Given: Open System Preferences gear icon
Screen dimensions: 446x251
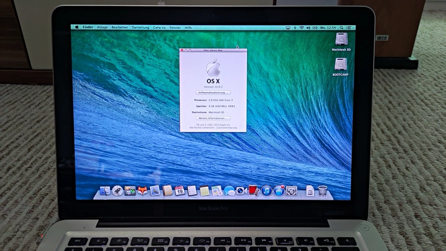Looking at the screenshot, I should point(292,191).
